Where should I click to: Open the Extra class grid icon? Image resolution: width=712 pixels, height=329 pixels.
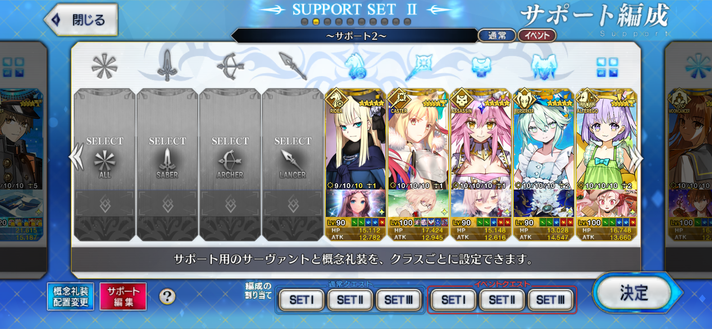click(x=608, y=67)
